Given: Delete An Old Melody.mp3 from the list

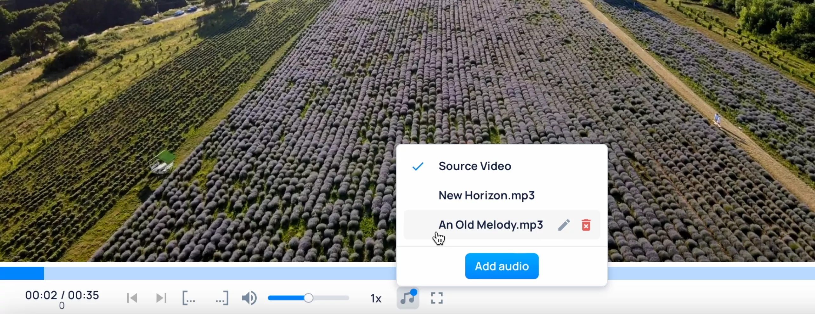Looking at the screenshot, I should coord(586,225).
